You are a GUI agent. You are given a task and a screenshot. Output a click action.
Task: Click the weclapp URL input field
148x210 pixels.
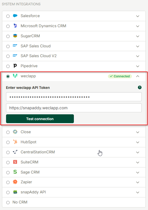pyautogui.click(x=74, y=108)
